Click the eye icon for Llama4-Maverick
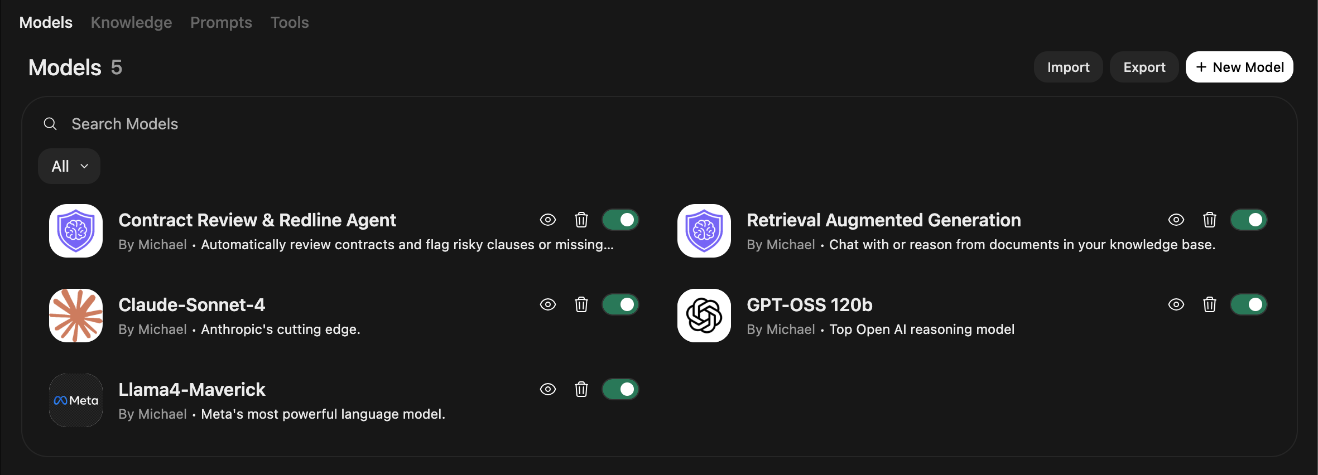 (x=548, y=390)
